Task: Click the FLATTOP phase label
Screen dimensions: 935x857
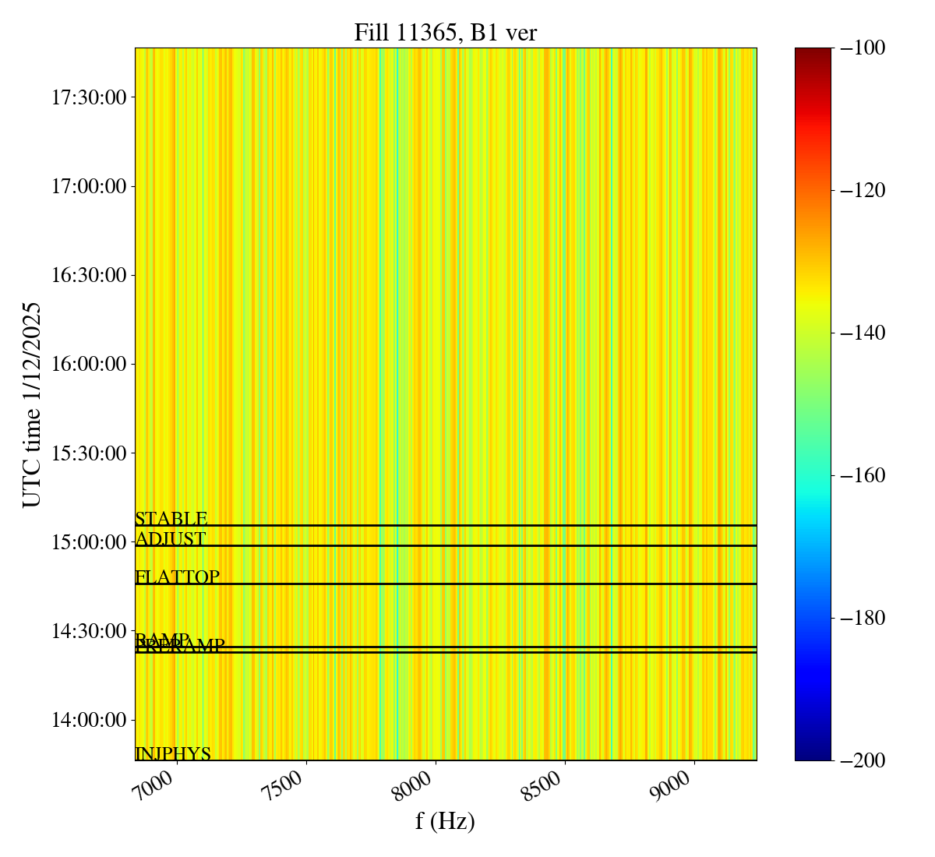Action: click(177, 577)
